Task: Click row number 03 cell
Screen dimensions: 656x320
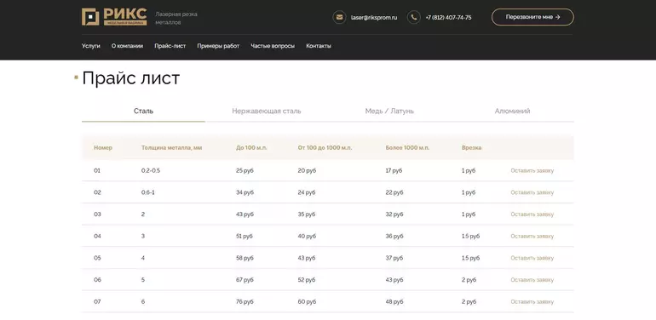Action: click(97, 214)
